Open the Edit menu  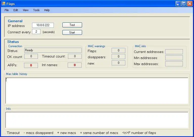click(x=16, y=10)
